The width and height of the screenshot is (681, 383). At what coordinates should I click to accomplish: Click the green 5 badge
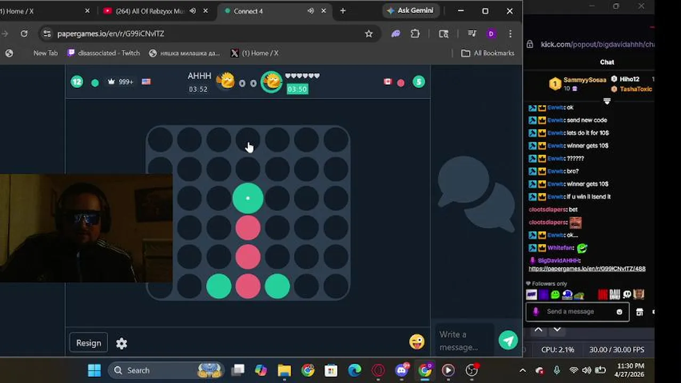pyautogui.click(x=419, y=82)
